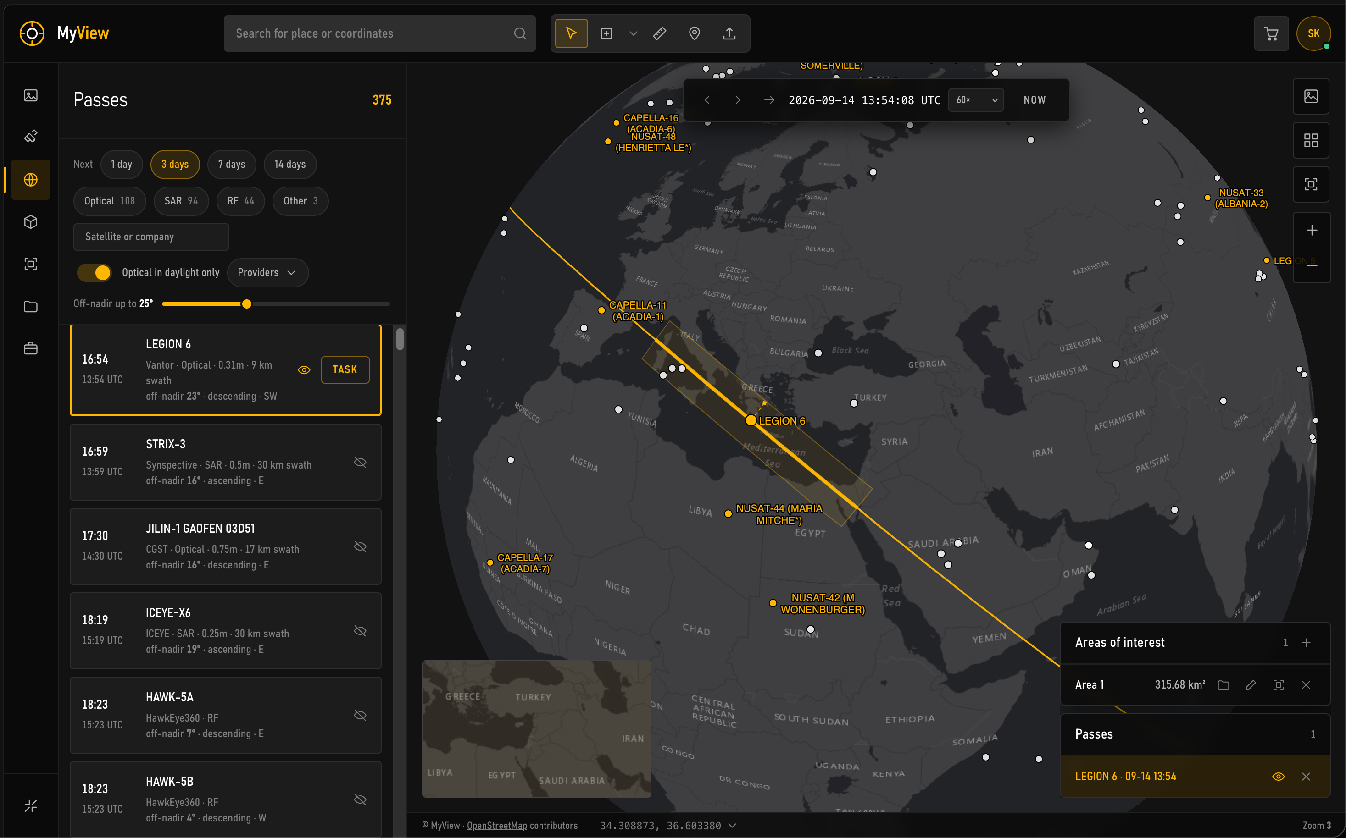Click the OpenStreetMap link
The height and width of the screenshot is (838, 1346).
pyautogui.click(x=497, y=825)
